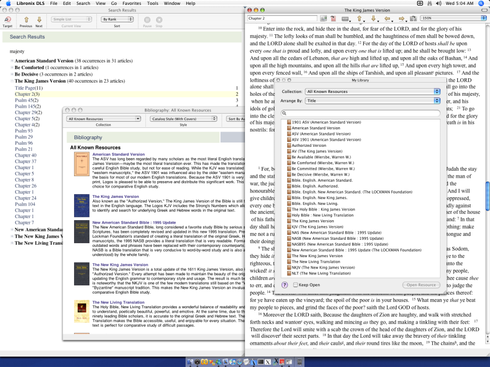Viewport: 490px width, 367px height.
Task: Open the Tools menu
Action: [x=152, y=3]
